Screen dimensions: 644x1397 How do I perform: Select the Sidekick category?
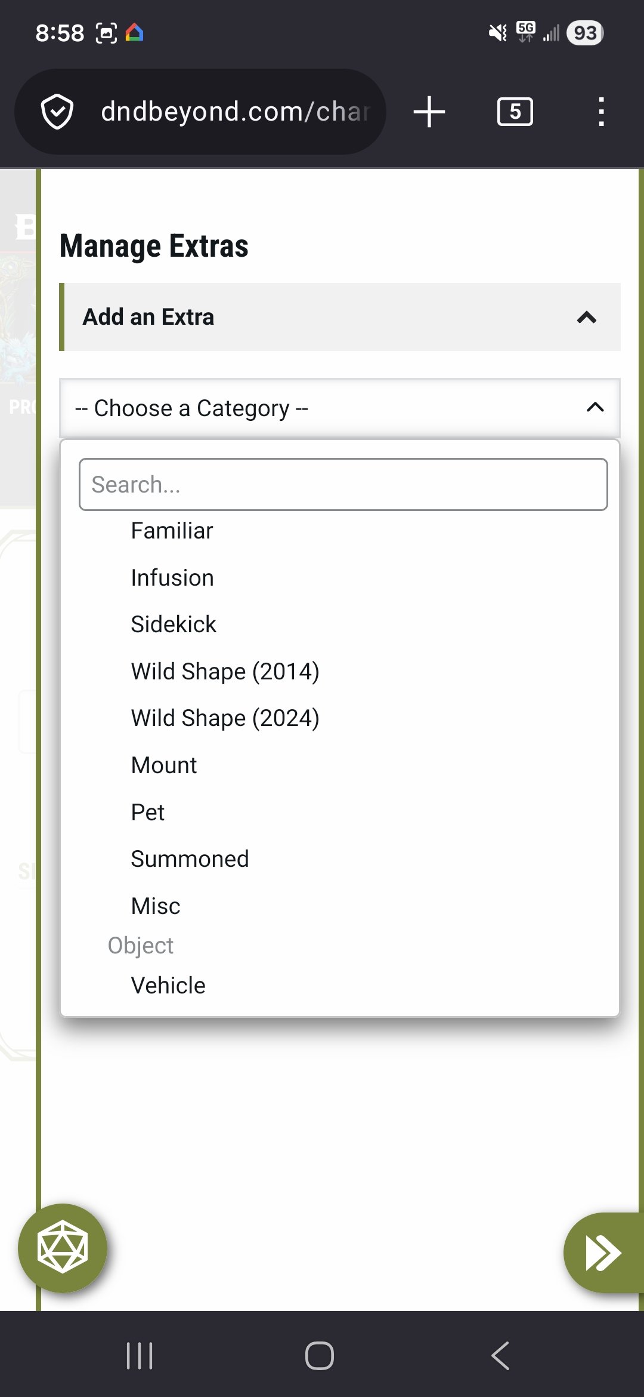[x=174, y=623]
